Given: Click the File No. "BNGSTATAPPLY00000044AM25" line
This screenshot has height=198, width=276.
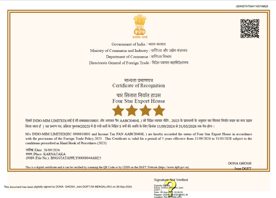Looking at the screenshot, I should click(63, 158).
